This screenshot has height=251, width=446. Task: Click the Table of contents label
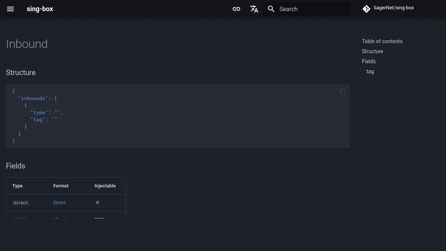pyautogui.click(x=382, y=41)
